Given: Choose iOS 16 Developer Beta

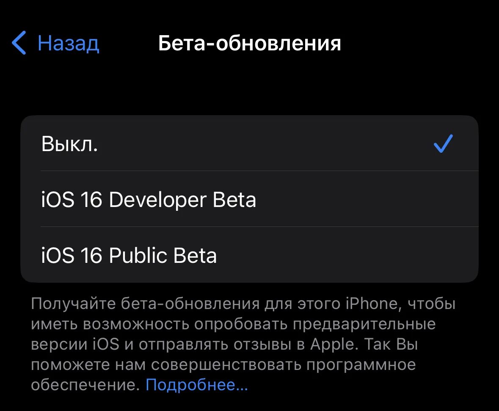Looking at the screenshot, I should click(x=250, y=199).
